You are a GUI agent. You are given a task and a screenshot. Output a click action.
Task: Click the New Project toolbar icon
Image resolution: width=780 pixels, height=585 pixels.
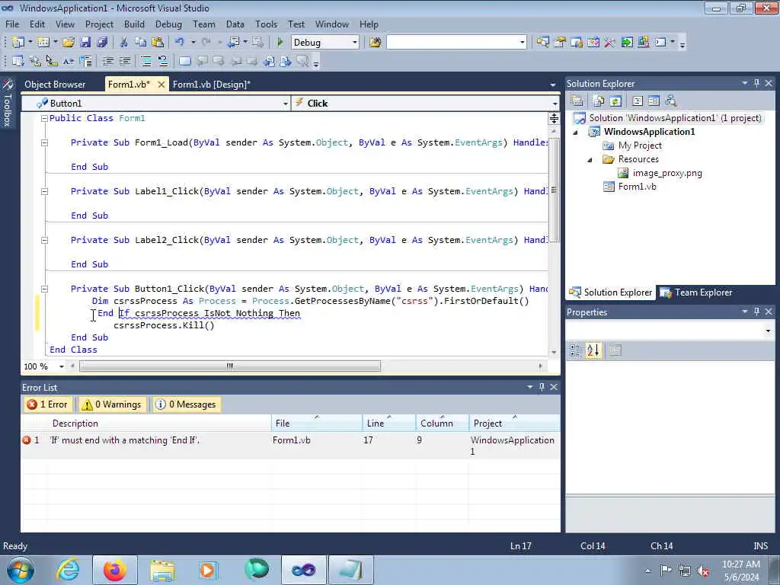tap(18, 43)
